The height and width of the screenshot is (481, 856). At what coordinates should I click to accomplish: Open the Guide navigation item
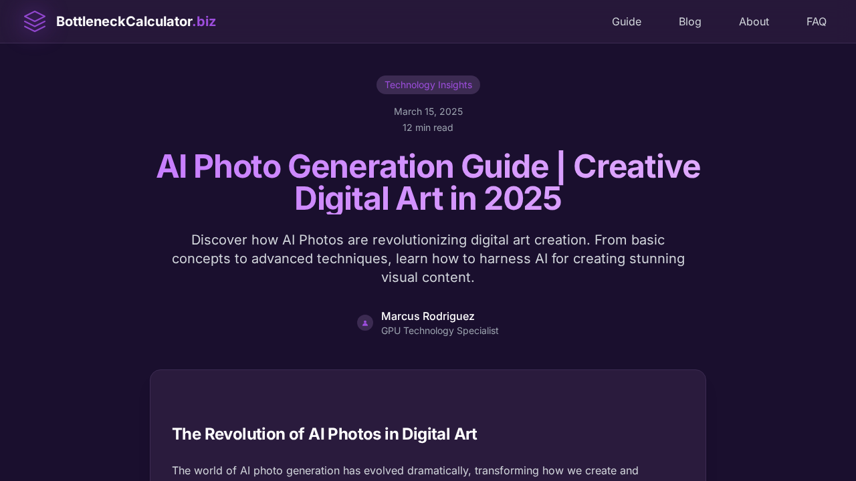coord(627,21)
